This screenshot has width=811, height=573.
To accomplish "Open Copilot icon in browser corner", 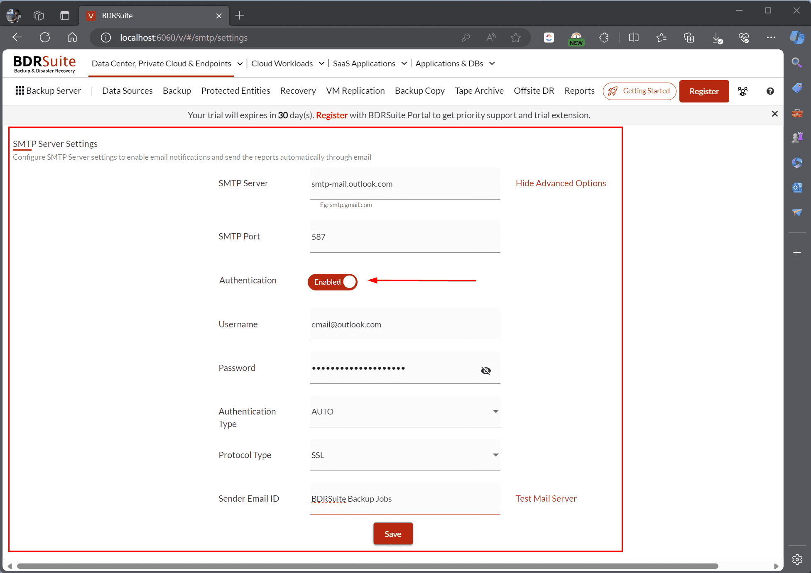I will (x=797, y=37).
